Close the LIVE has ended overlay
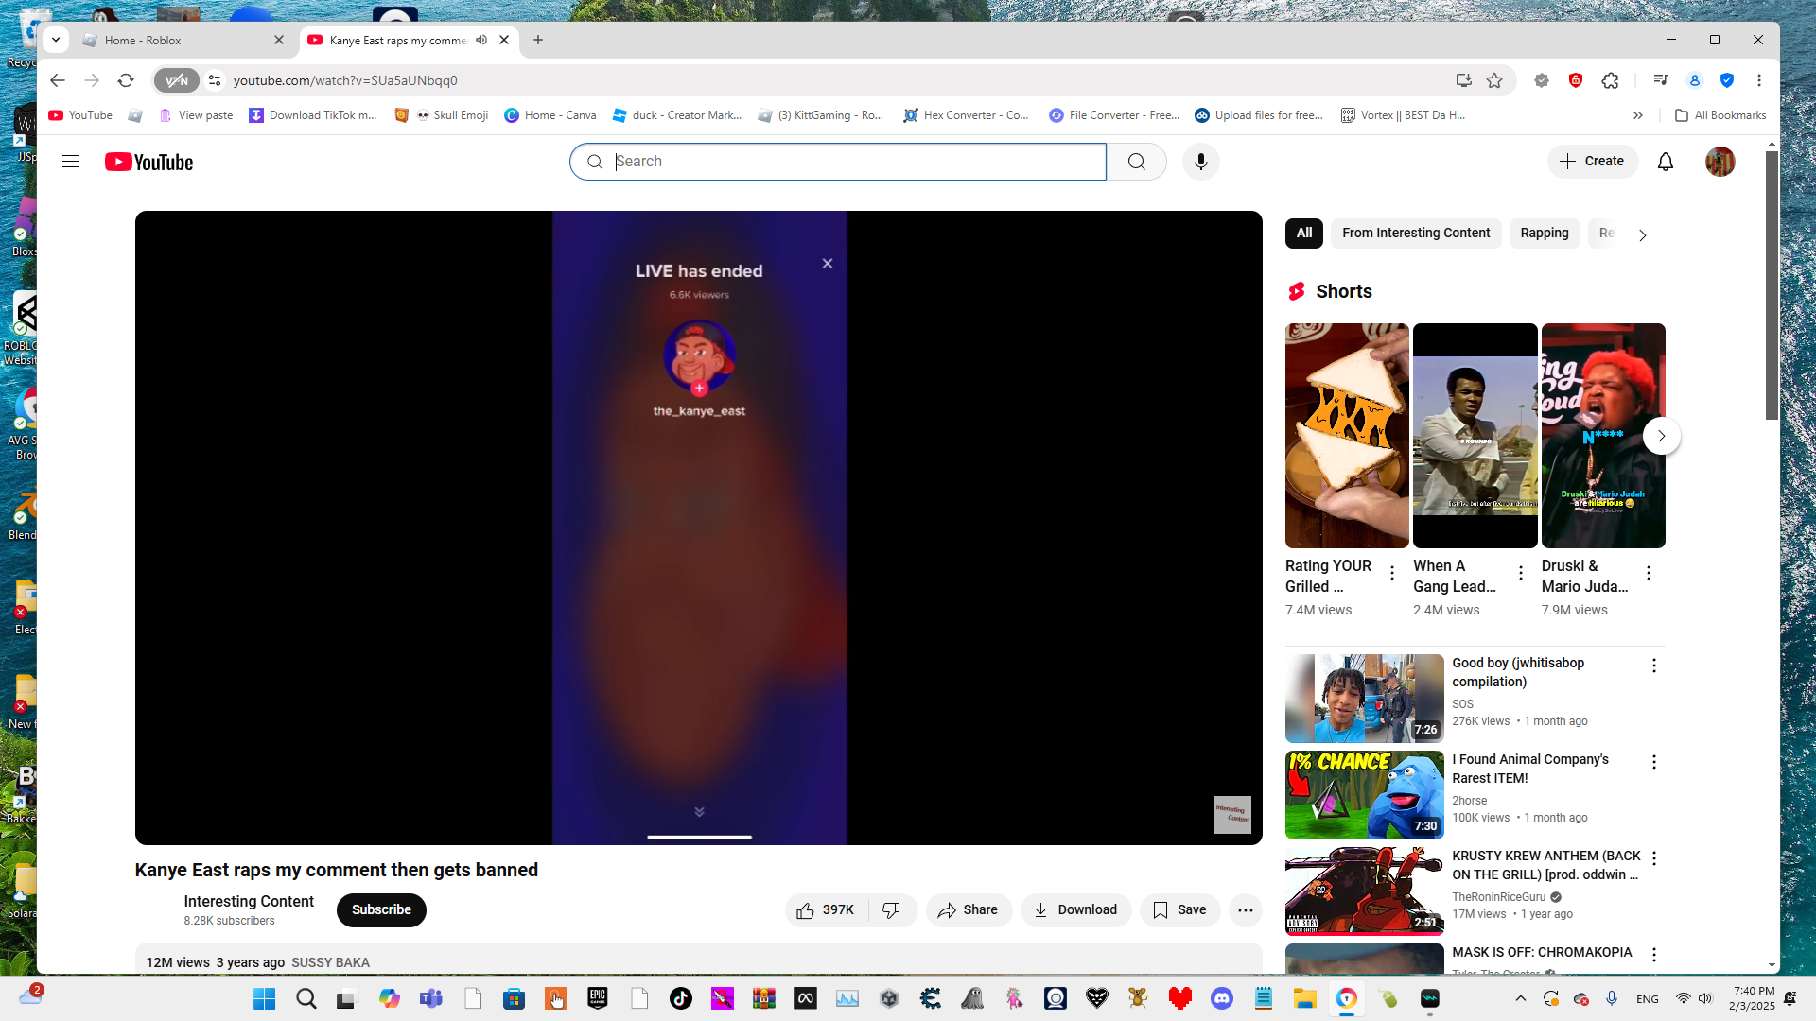 pos(828,264)
